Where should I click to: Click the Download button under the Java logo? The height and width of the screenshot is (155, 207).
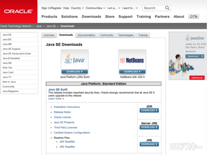(75, 72)
